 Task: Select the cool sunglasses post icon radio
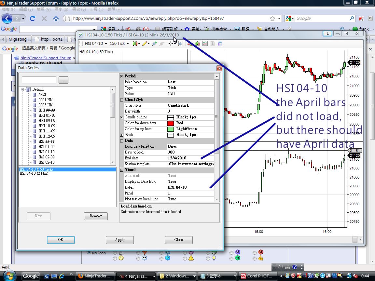tap(138, 258)
